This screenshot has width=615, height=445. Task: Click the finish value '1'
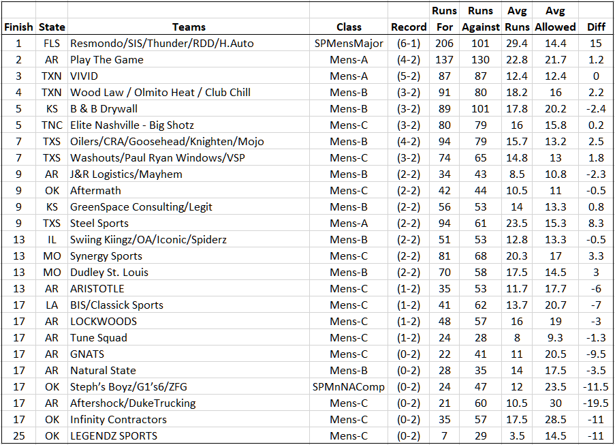click(x=18, y=43)
